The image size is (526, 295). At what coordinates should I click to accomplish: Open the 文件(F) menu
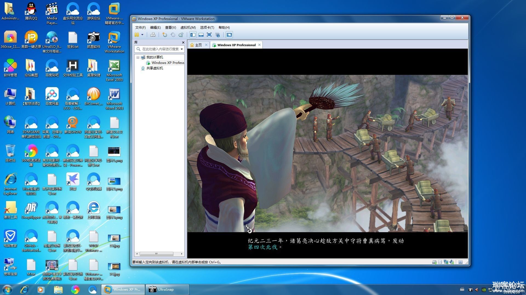click(x=140, y=27)
